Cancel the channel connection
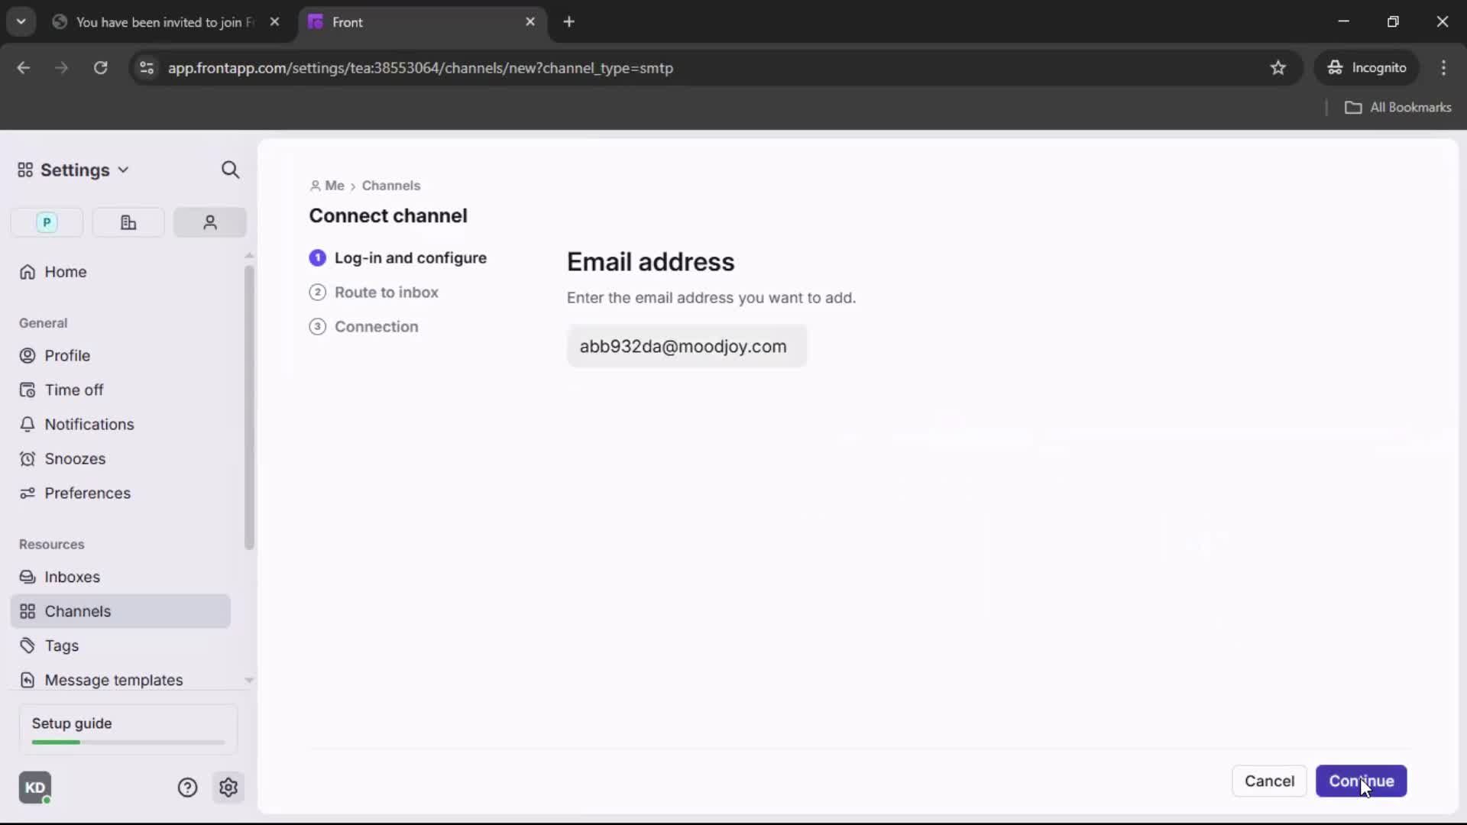Viewport: 1467px width, 825px height. point(1270,781)
